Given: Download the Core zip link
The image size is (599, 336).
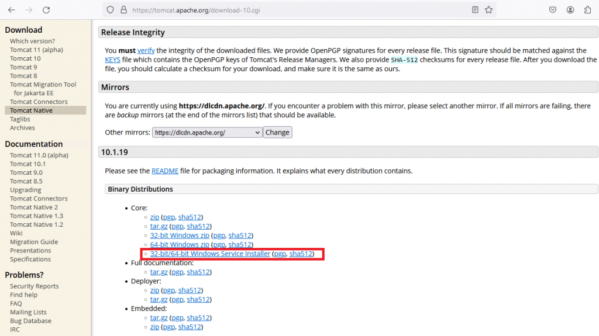Looking at the screenshot, I should tap(154, 217).
